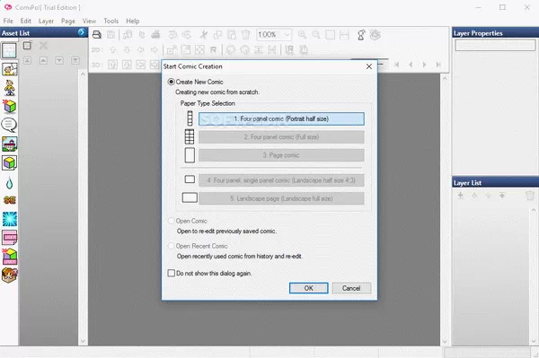539x358 pixels.
Task: Collapse the Asset List panel arrow
Action: tap(82, 32)
